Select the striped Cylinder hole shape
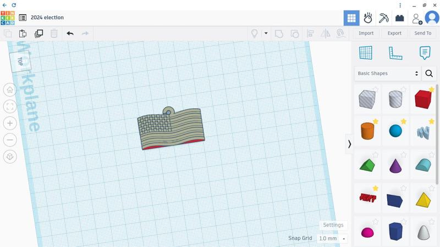Image resolution: width=440 pixels, height=247 pixels. tap(395, 99)
